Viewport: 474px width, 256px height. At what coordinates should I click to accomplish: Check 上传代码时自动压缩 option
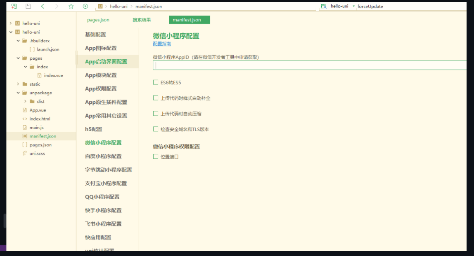click(156, 113)
